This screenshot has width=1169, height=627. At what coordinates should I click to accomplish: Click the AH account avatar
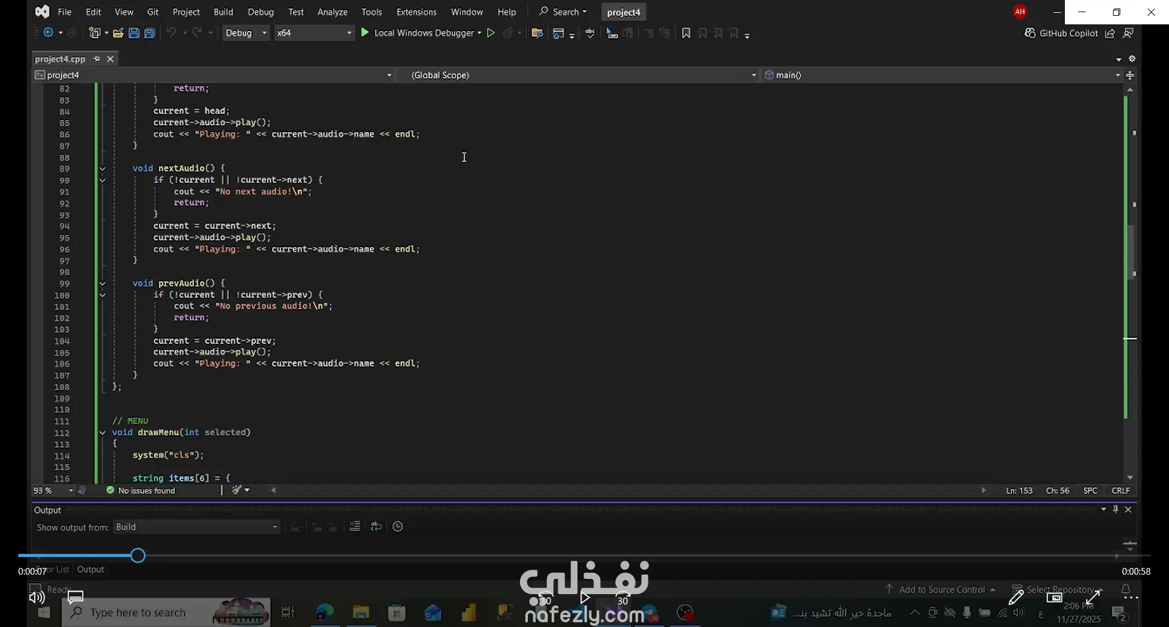(1020, 12)
